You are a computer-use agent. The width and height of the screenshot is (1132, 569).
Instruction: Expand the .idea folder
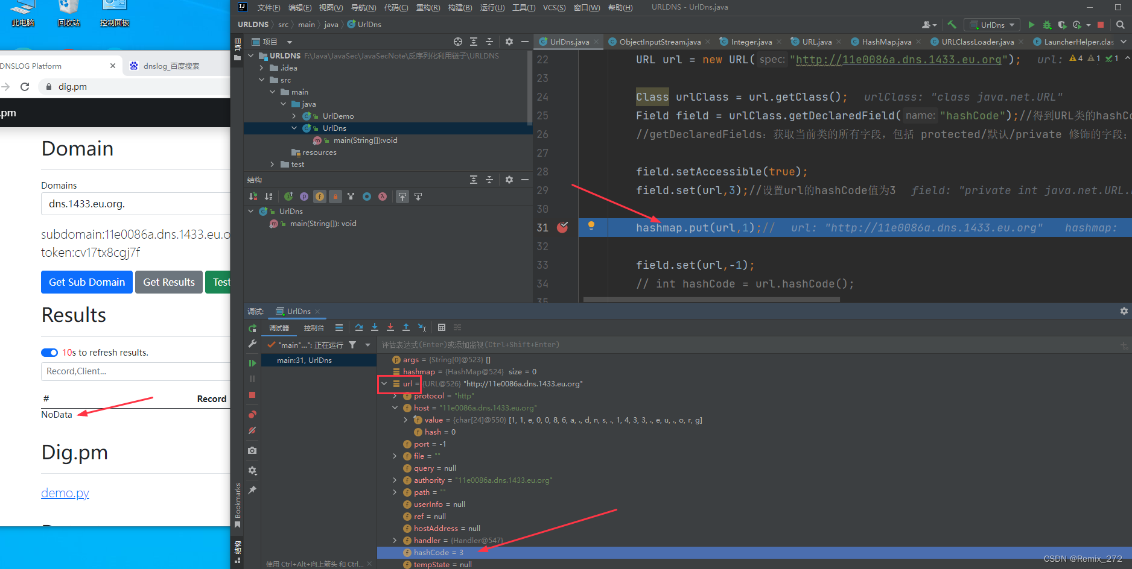click(x=262, y=68)
